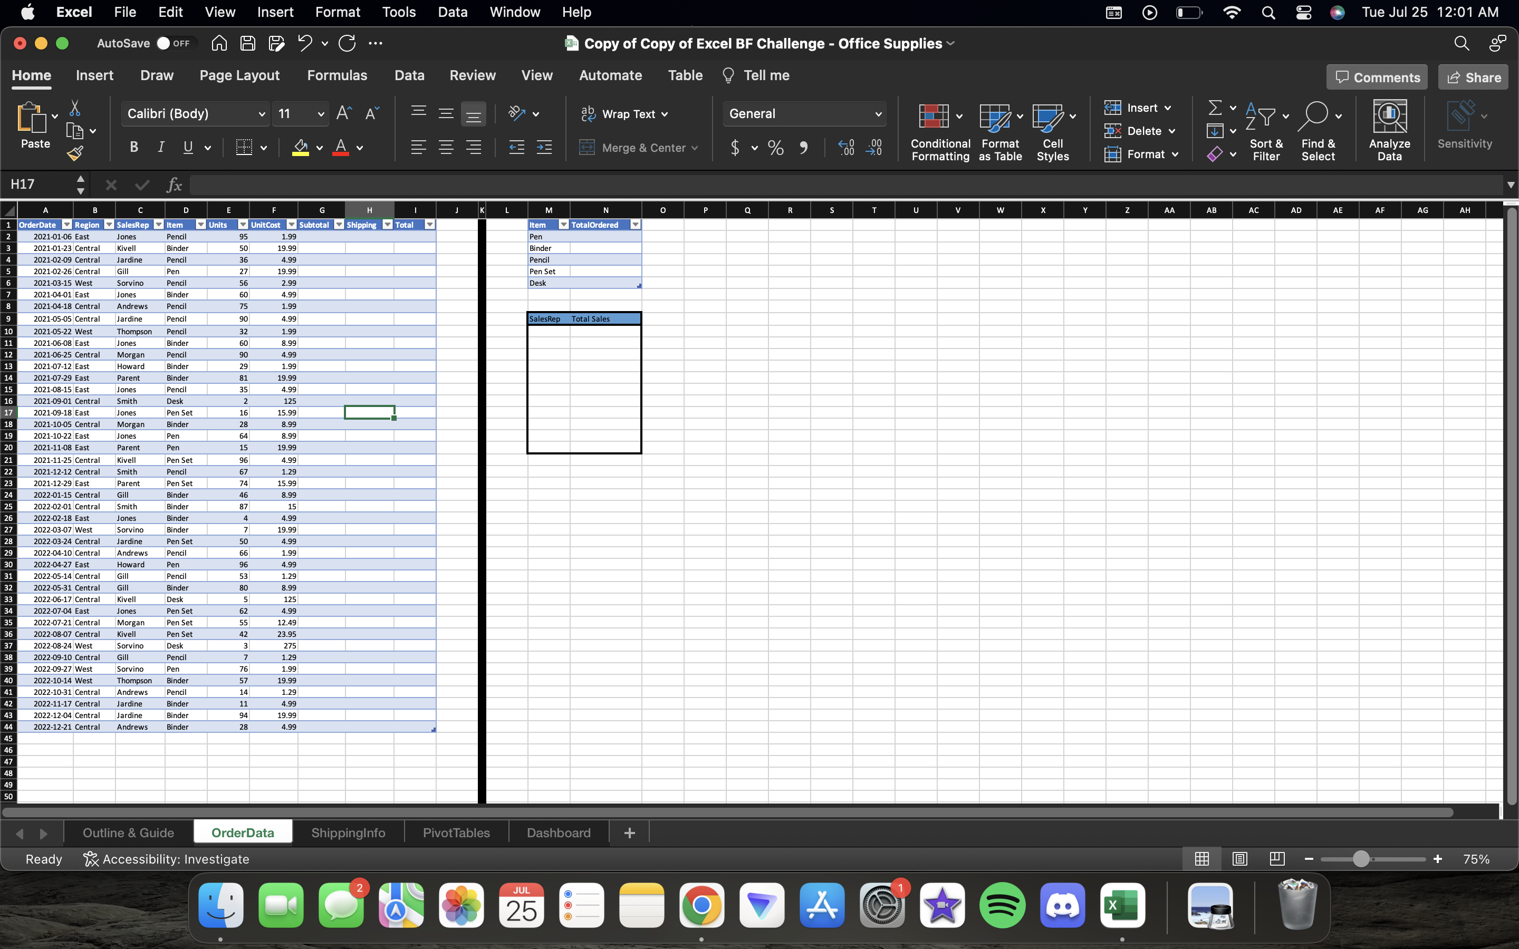Click the Conditional Formatting icon
Viewport: 1519px width, 949px height.
pyautogui.click(x=934, y=117)
